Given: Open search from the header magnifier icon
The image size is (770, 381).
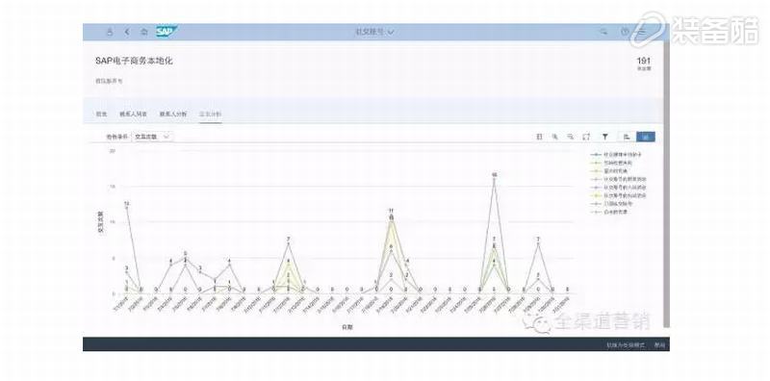Looking at the screenshot, I should pyautogui.click(x=603, y=32).
